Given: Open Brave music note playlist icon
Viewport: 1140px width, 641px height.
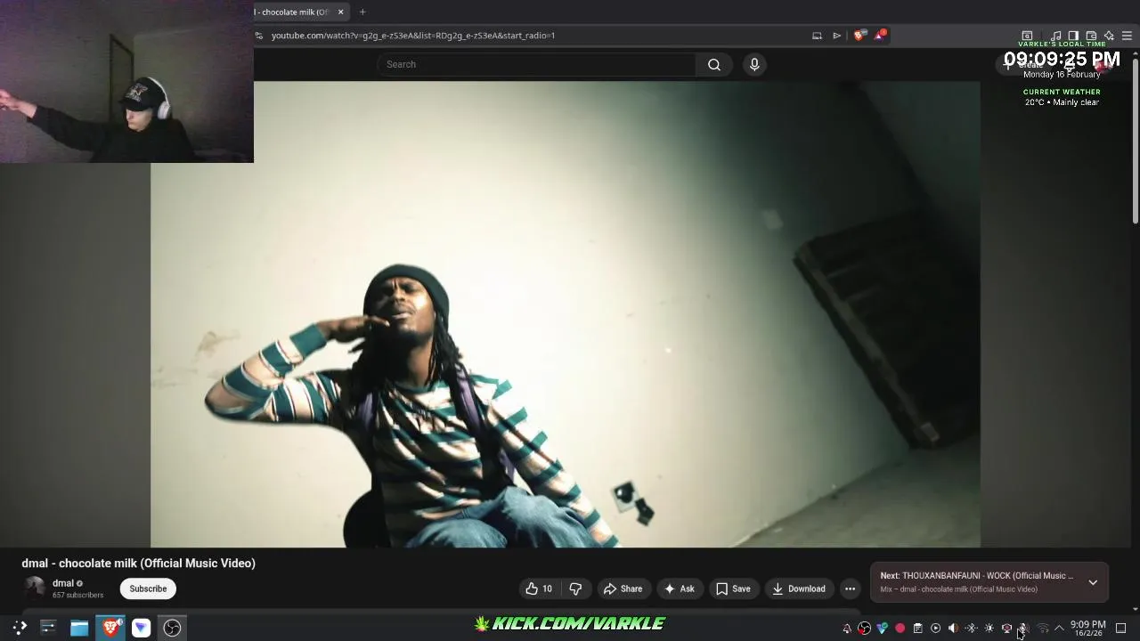Looking at the screenshot, I should pos(1056,36).
